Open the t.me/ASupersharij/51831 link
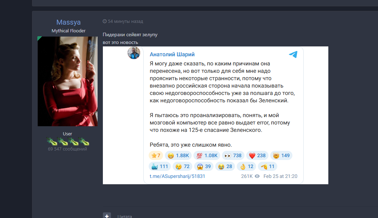 click(177, 177)
